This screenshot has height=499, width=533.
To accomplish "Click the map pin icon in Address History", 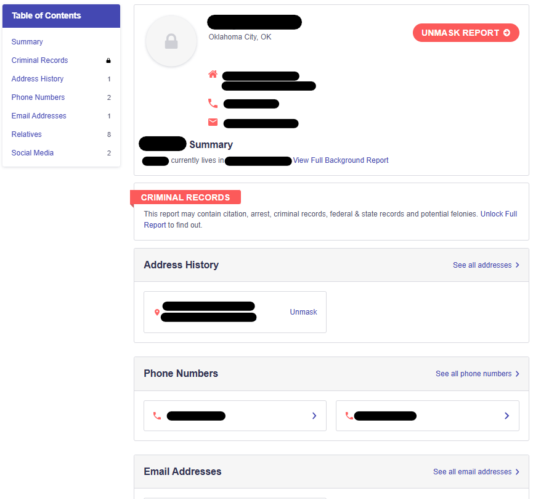I will pos(157,313).
